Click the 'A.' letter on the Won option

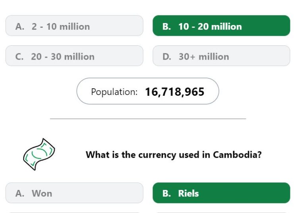(20, 194)
